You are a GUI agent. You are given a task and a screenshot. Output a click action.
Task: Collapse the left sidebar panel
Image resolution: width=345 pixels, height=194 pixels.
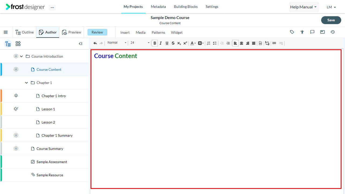[80, 44]
